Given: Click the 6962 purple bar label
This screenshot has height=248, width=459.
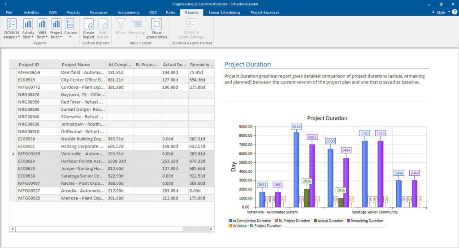Looking at the screenshot, I should tap(312, 137).
